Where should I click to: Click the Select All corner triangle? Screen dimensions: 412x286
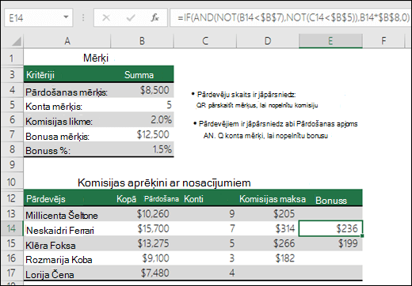(x=16, y=41)
